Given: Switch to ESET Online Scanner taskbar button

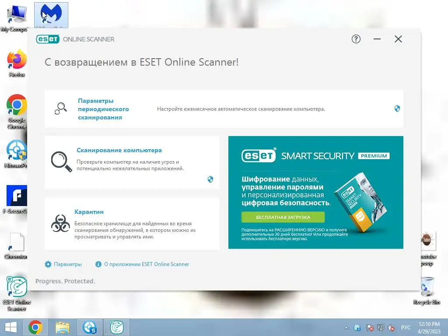Looking at the screenshot, I should (x=116, y=327).
